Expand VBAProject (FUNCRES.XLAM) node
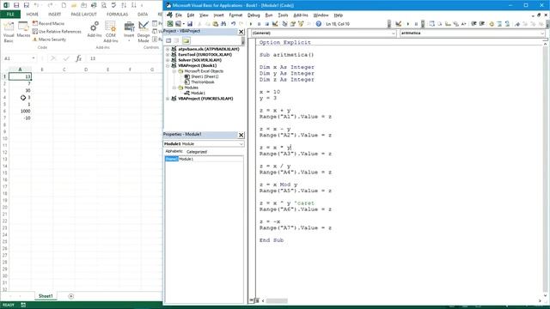This screenshot has height=309, width=550. [168, 99]
